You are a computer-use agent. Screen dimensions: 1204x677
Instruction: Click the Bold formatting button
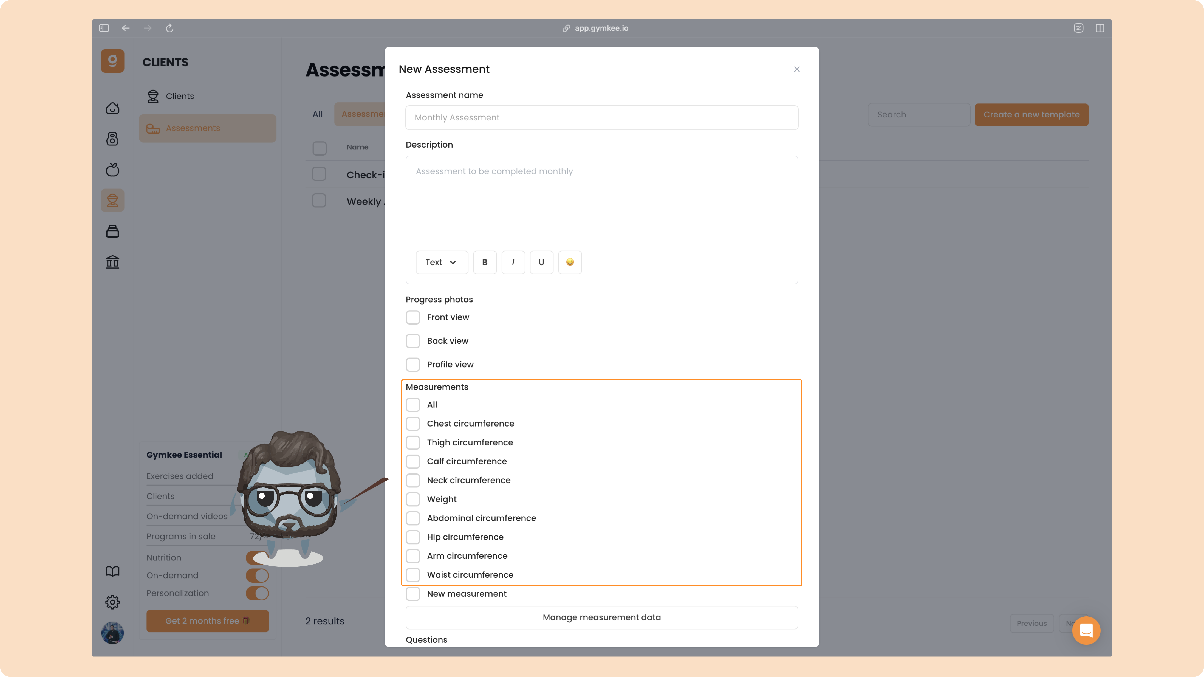tap(485, 262)
